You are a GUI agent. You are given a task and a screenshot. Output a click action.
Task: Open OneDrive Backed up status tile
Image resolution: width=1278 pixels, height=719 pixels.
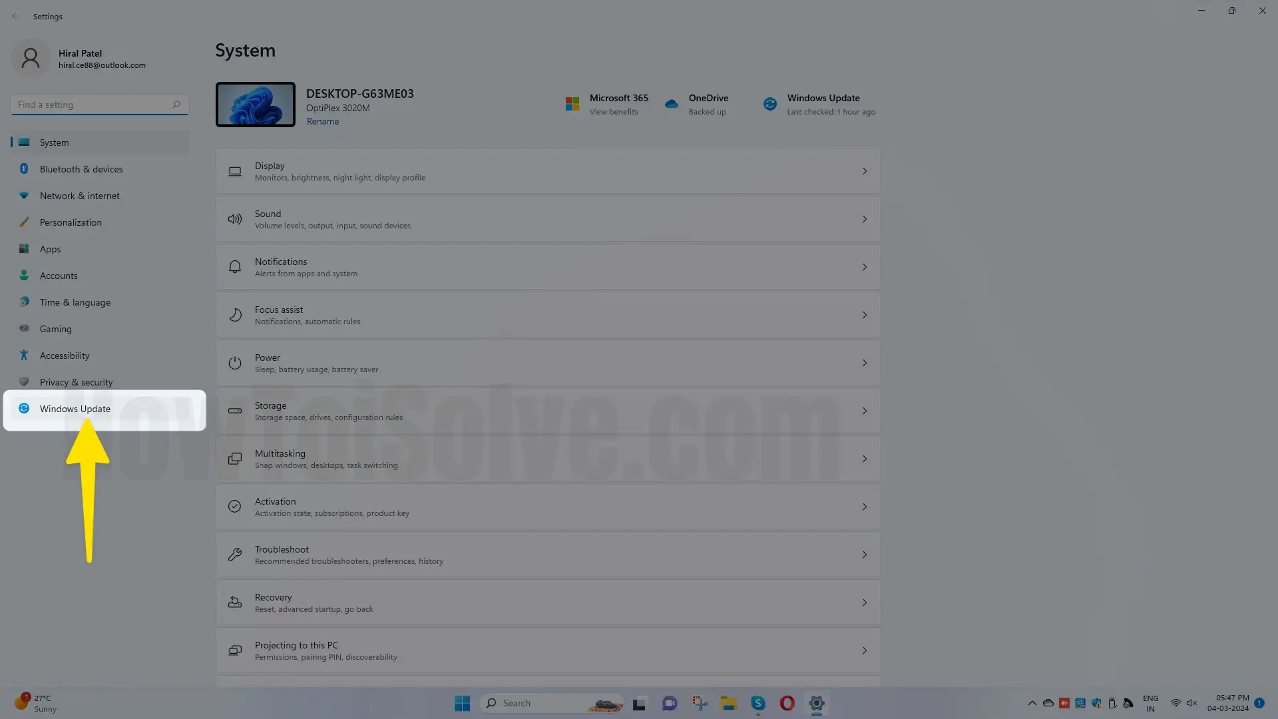[x=696, y=105]
